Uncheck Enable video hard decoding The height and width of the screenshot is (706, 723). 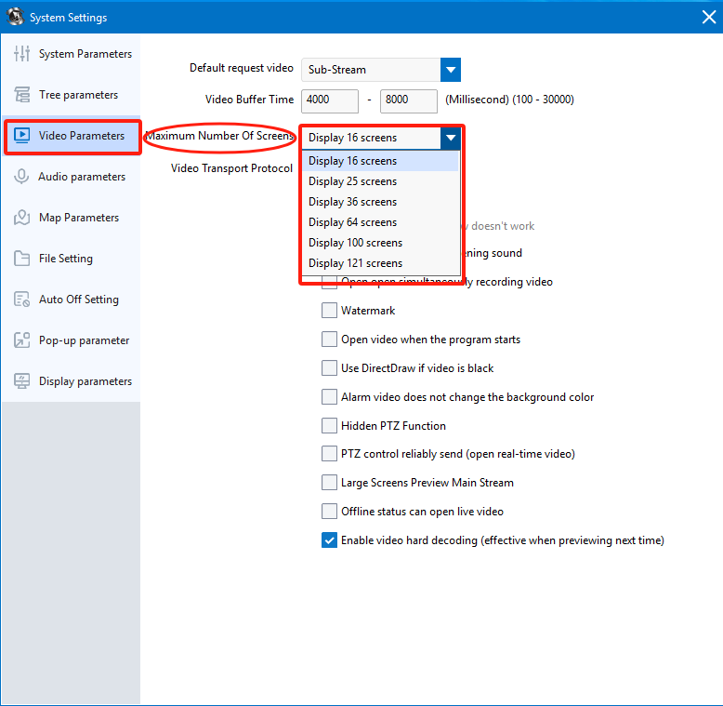tap(329, 539)
